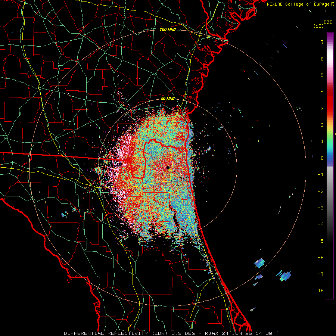Viewport: 336px width, 336px height.
Task: Click the '-3' value on the scale
Action: pyautogui.click(x=321, y=208)
